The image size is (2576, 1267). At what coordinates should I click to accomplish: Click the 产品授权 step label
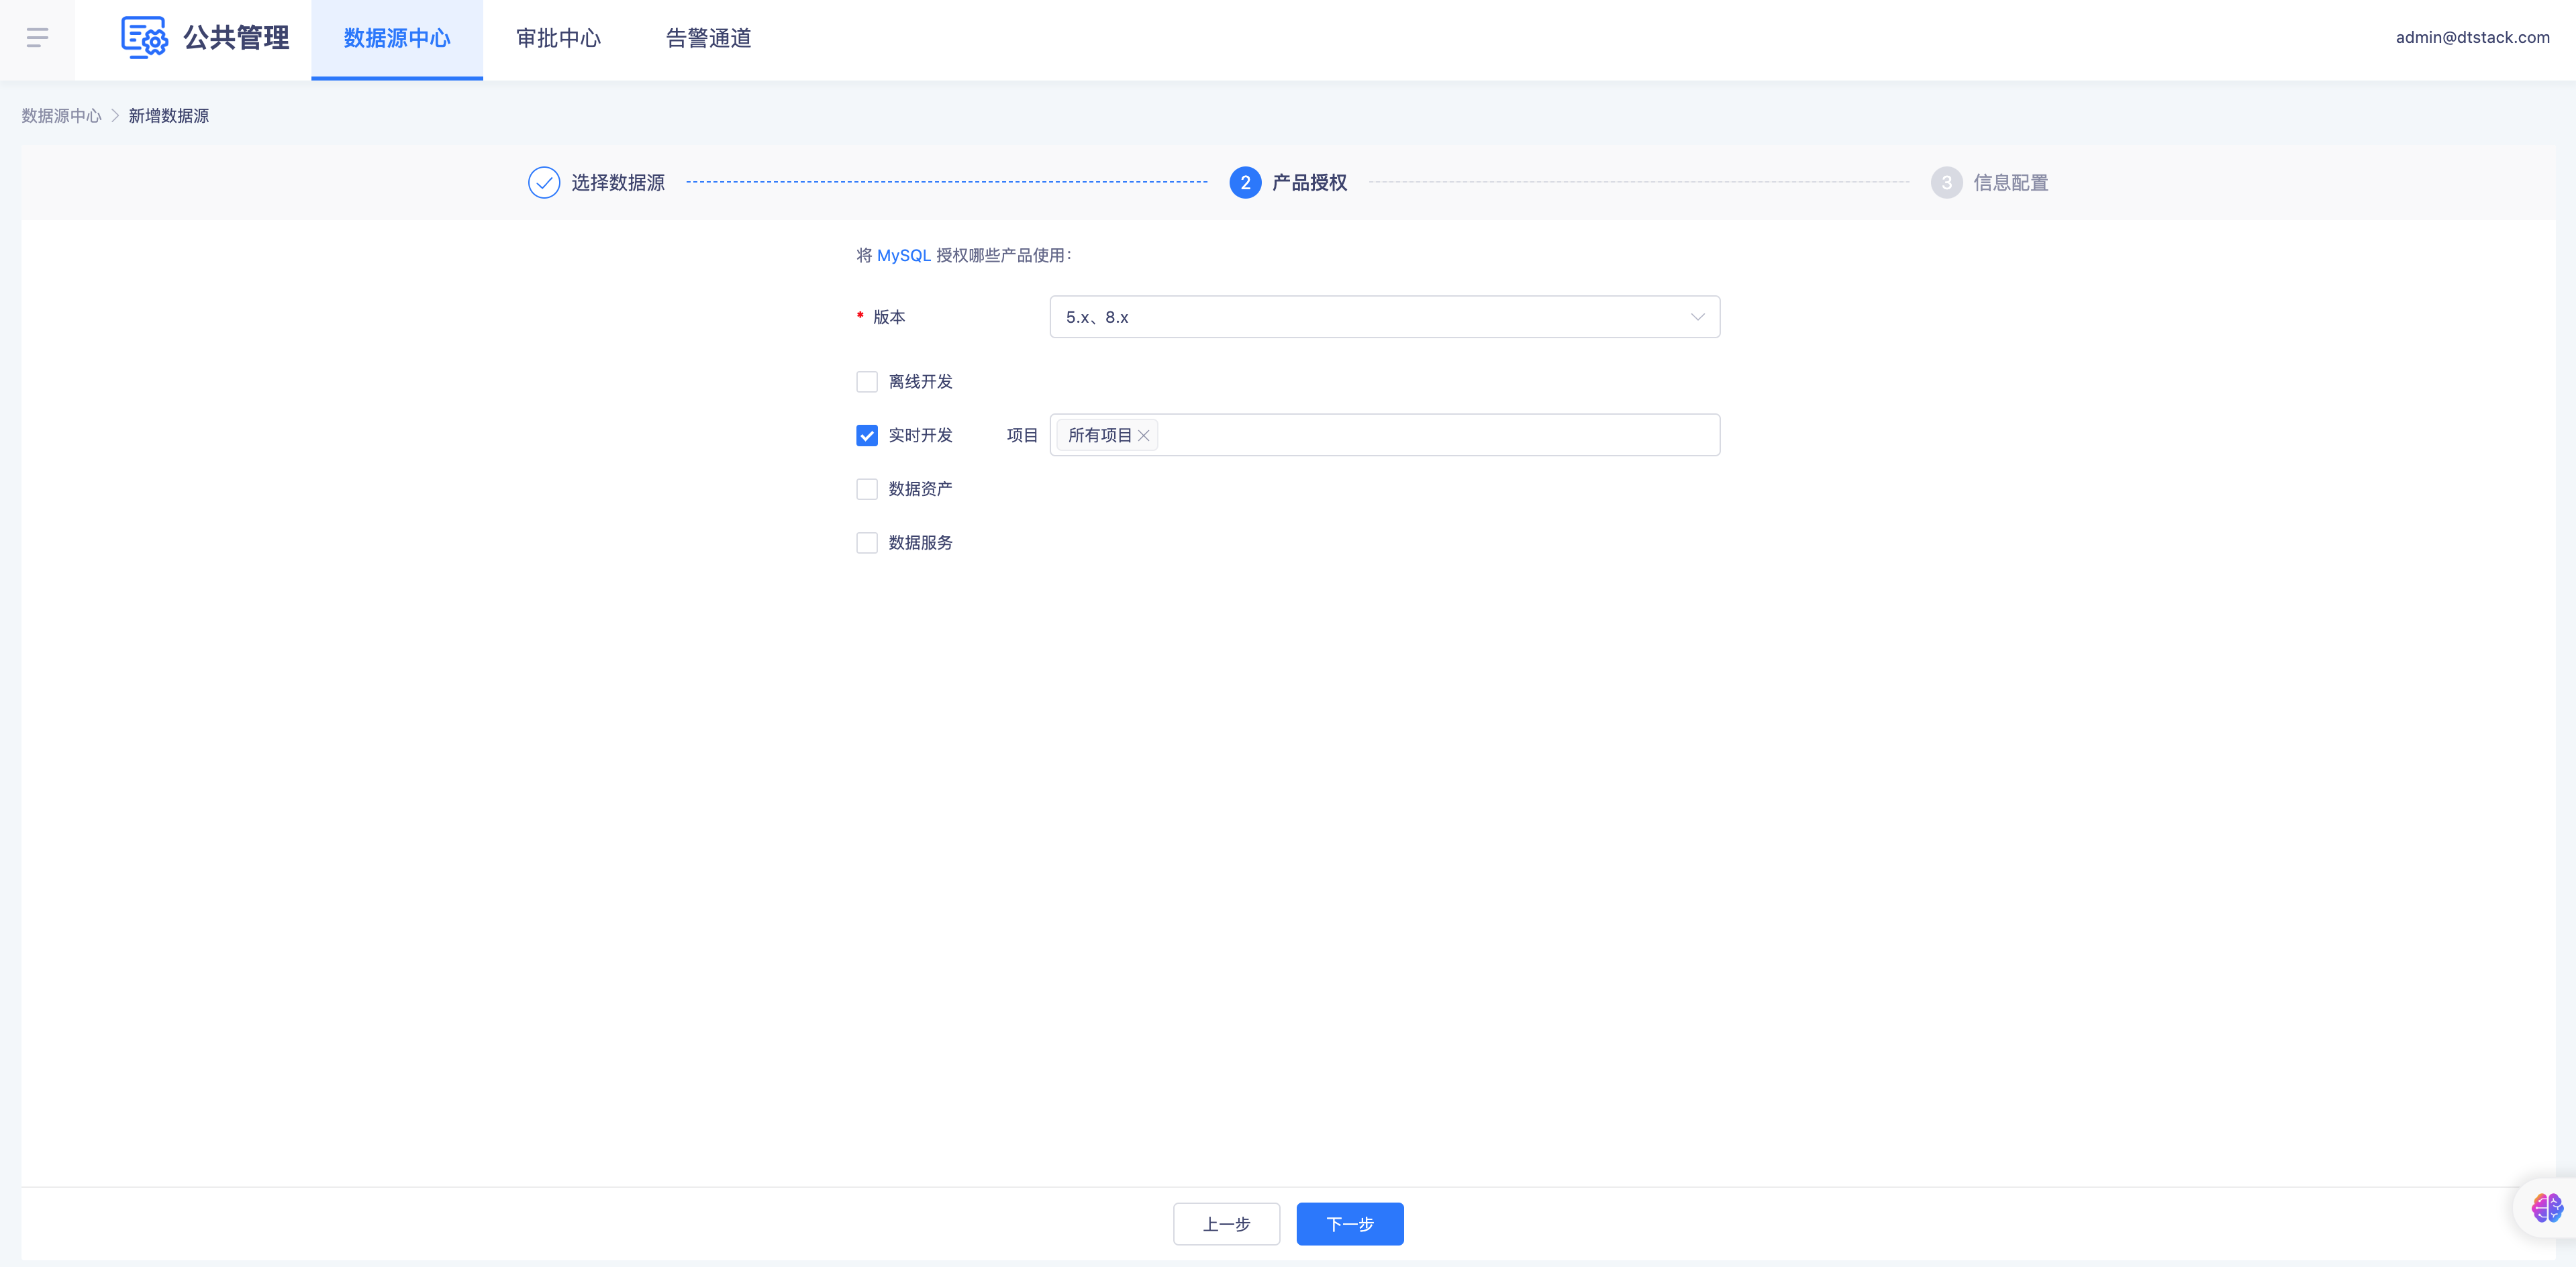tap(1309, 183)
